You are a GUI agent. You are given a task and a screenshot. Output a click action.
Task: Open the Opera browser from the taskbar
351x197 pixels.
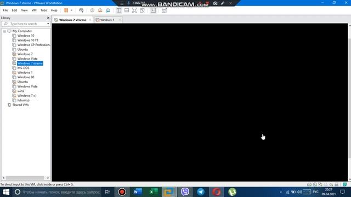(x=217, y=192)
